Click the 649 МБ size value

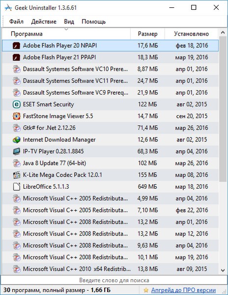147,187
